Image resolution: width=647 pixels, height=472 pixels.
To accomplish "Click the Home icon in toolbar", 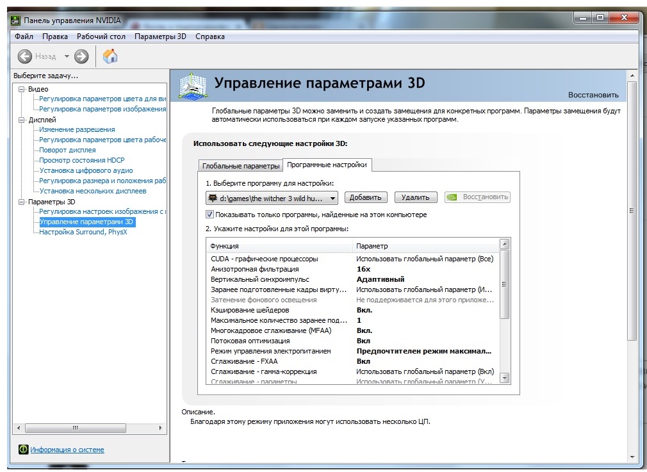I will [110, 56].
